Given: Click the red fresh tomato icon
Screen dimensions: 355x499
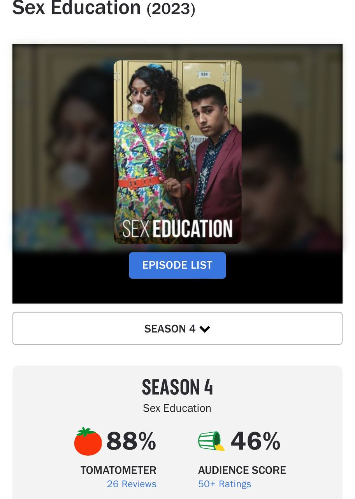Looking at the screenshot, I should pos(88,442).
